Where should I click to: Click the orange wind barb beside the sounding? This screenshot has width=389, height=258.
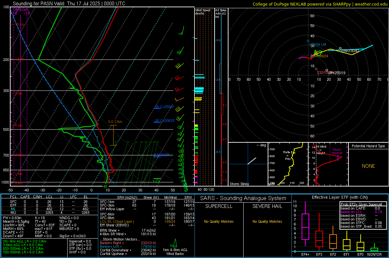[179, 99]
